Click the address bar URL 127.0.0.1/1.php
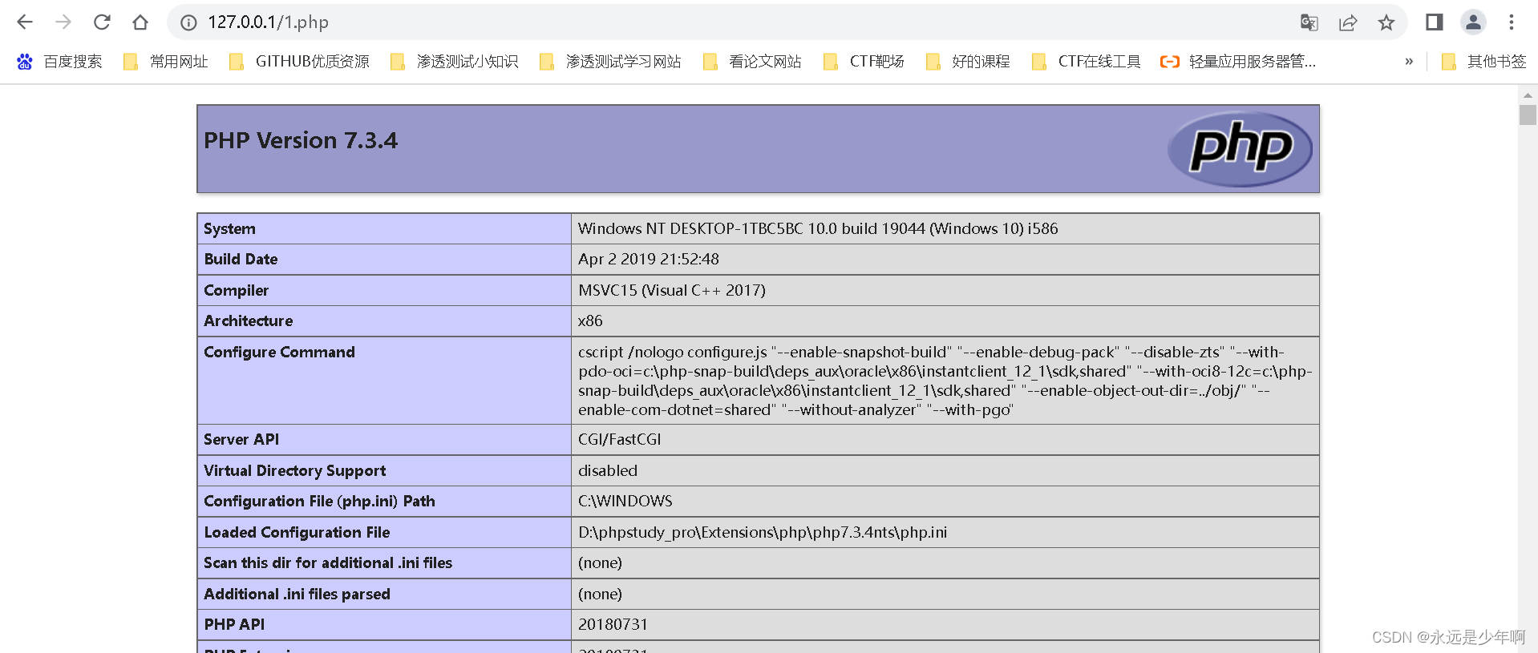The width and height of the screenshot is (1538, 653). [268, 22]
